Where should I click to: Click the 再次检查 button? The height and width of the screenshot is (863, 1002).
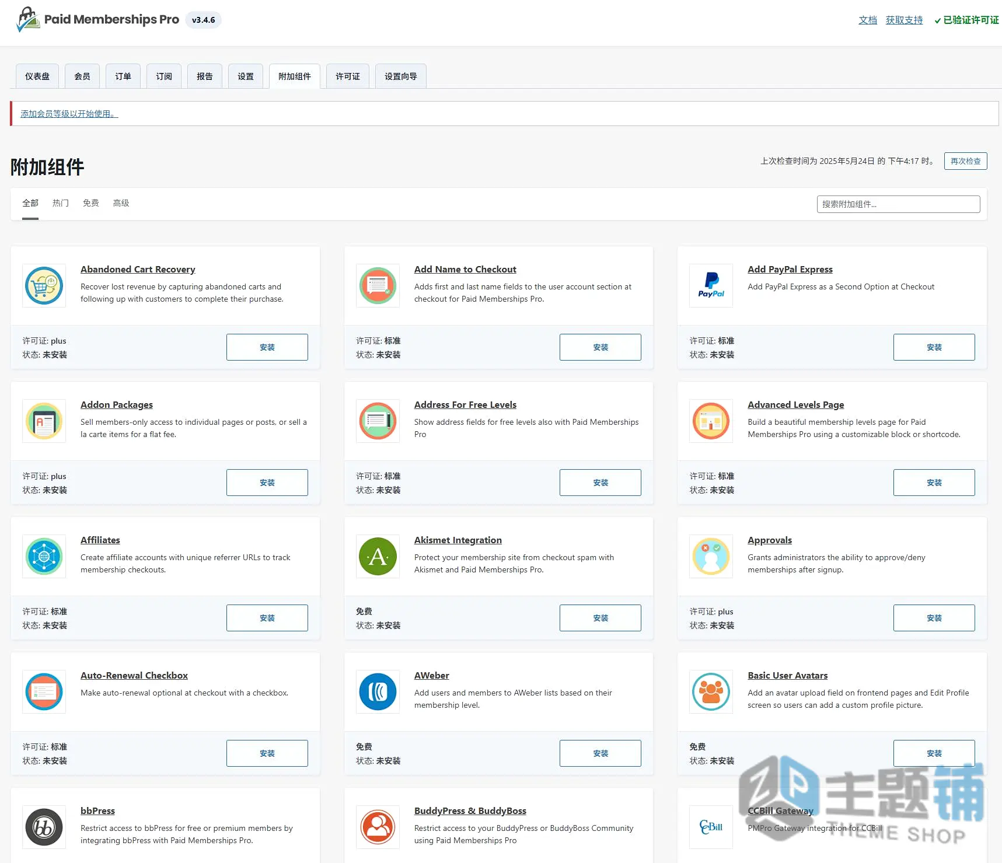(x=966, y=161)
